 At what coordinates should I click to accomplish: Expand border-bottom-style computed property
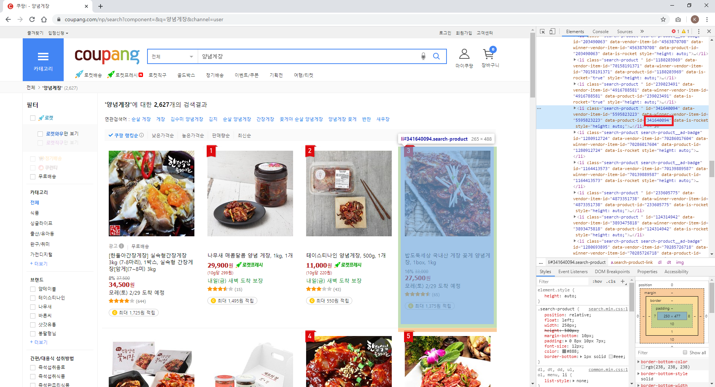pyautogui.click(x=639, y=374)
